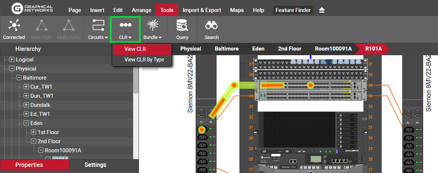Click the Feature Finder button

pos(293,10)
